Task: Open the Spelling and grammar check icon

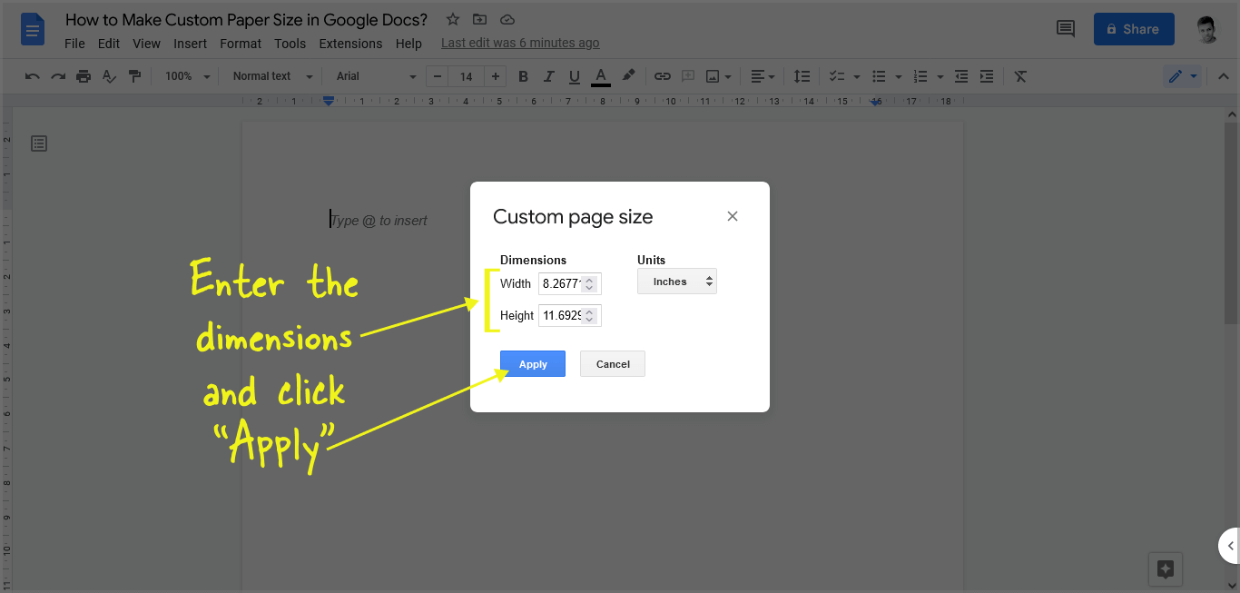Action: (109, 76)
